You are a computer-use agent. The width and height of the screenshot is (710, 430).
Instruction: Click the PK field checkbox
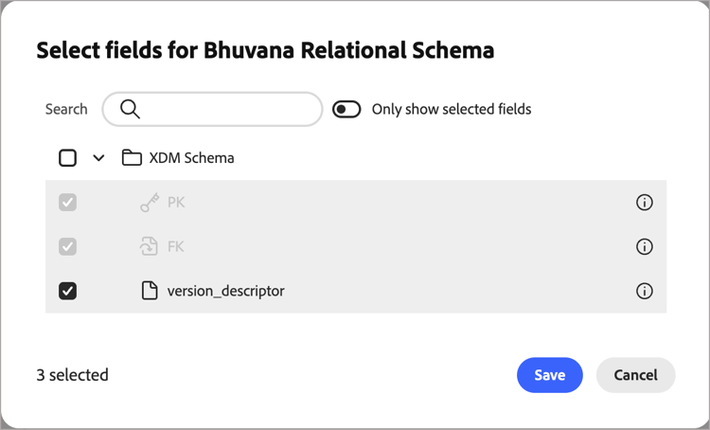tap(68, 203)
